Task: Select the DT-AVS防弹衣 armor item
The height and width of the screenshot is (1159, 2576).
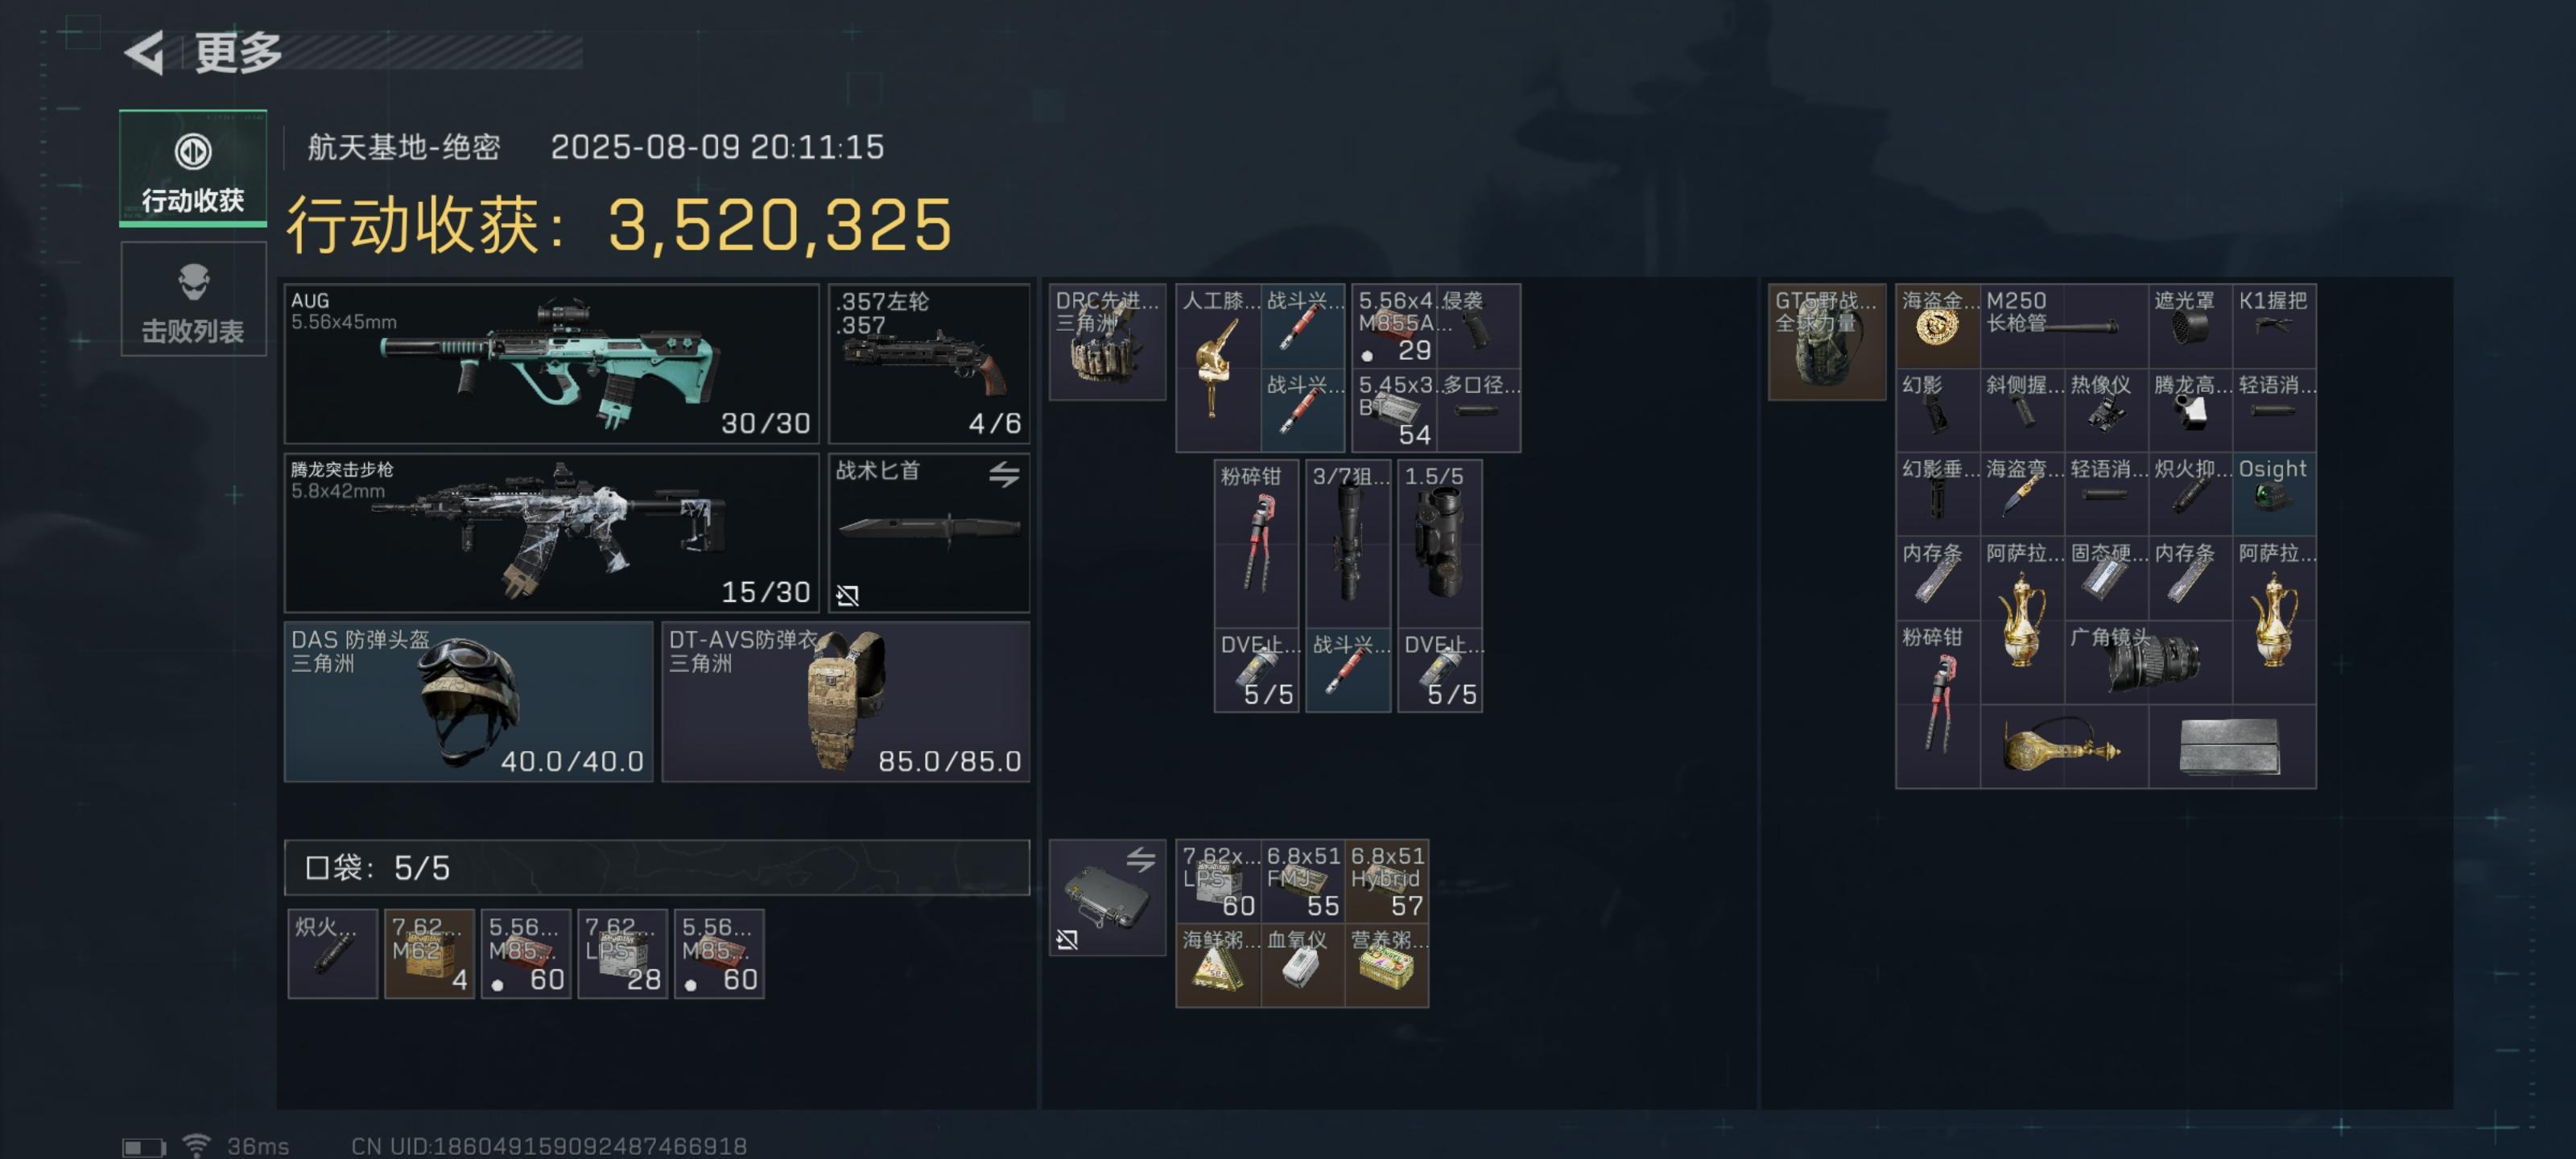Action: [846, 701]
